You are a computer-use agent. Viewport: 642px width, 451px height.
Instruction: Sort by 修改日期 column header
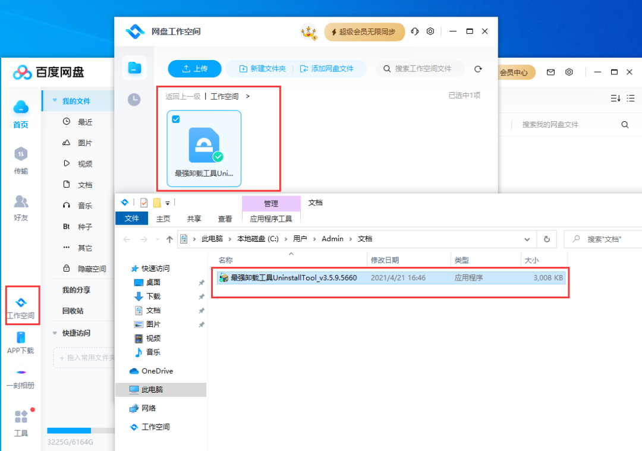pos(385,260)
